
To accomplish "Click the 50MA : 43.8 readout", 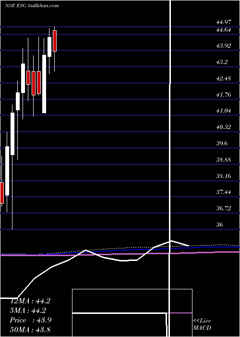I will [30, 329].
